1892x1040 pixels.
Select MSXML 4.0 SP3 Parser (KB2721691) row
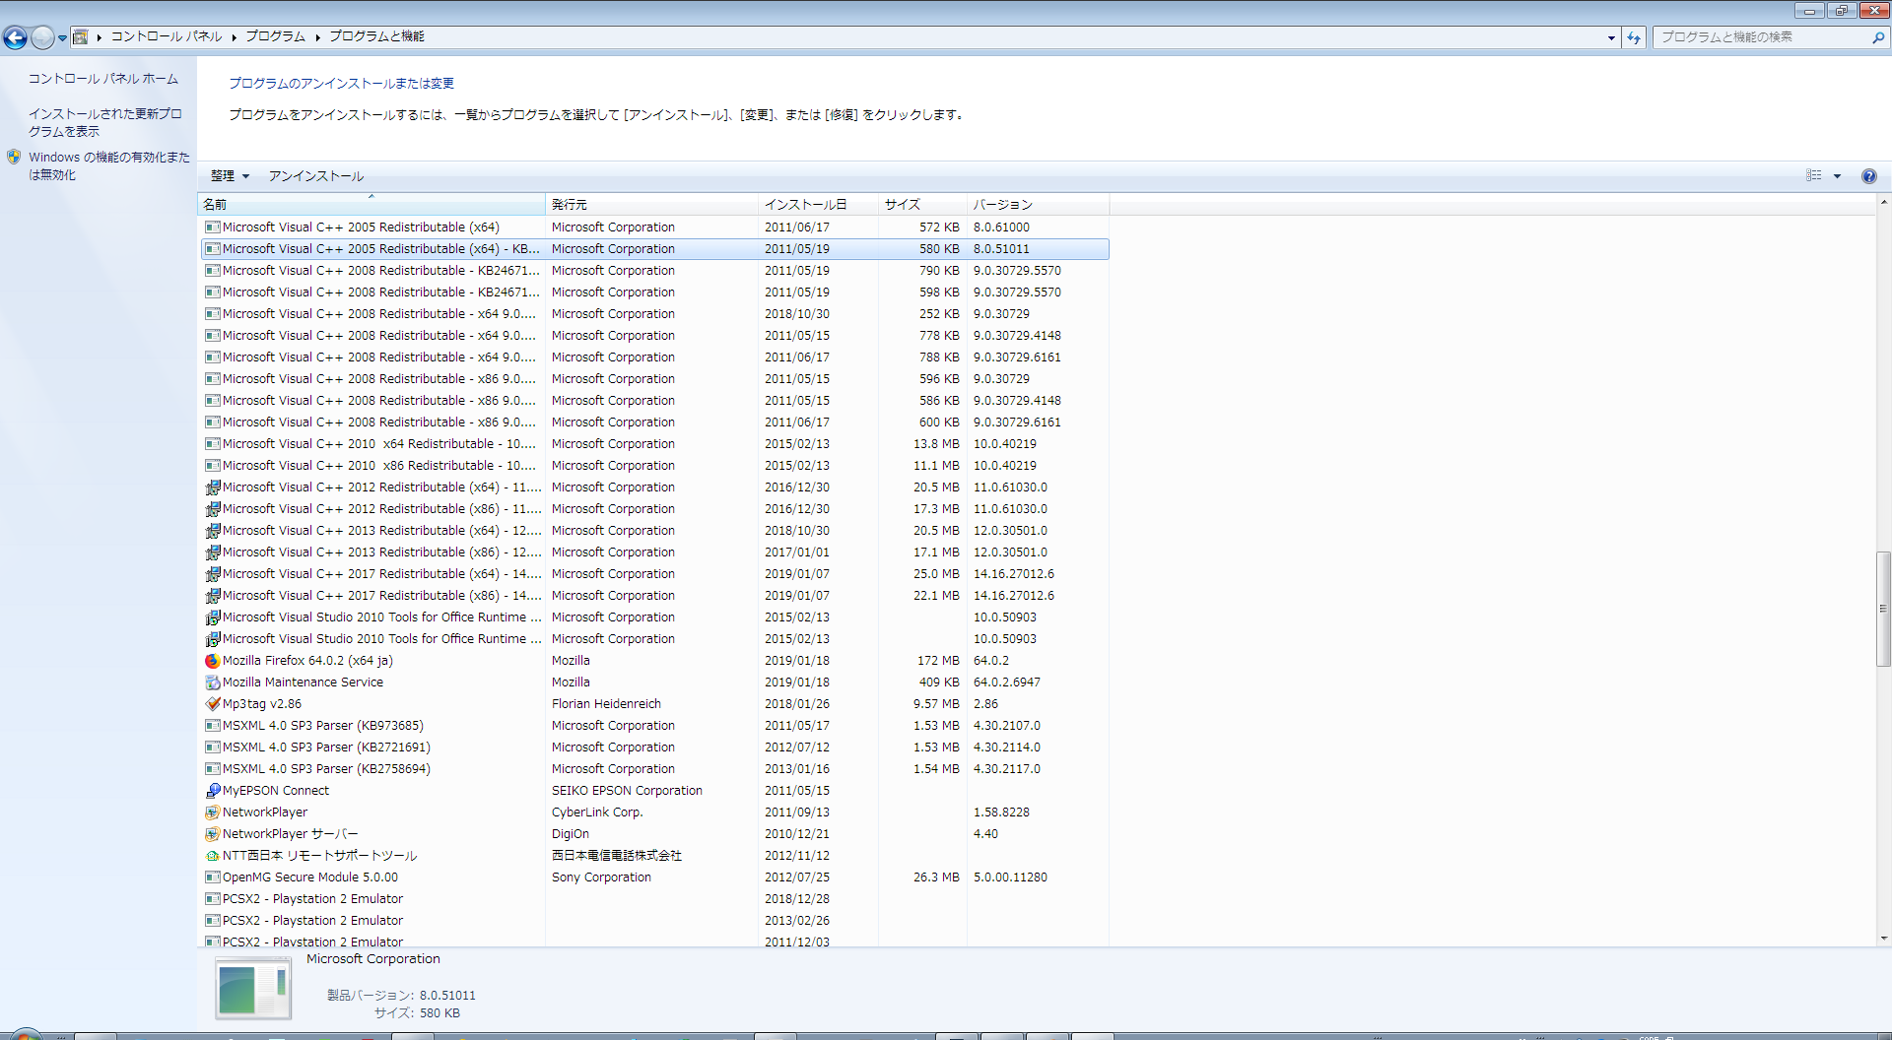point(655,747)
